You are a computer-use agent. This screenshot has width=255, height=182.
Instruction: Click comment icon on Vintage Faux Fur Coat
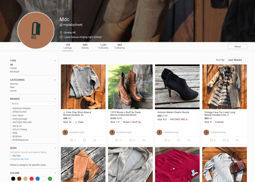[224, 140]
